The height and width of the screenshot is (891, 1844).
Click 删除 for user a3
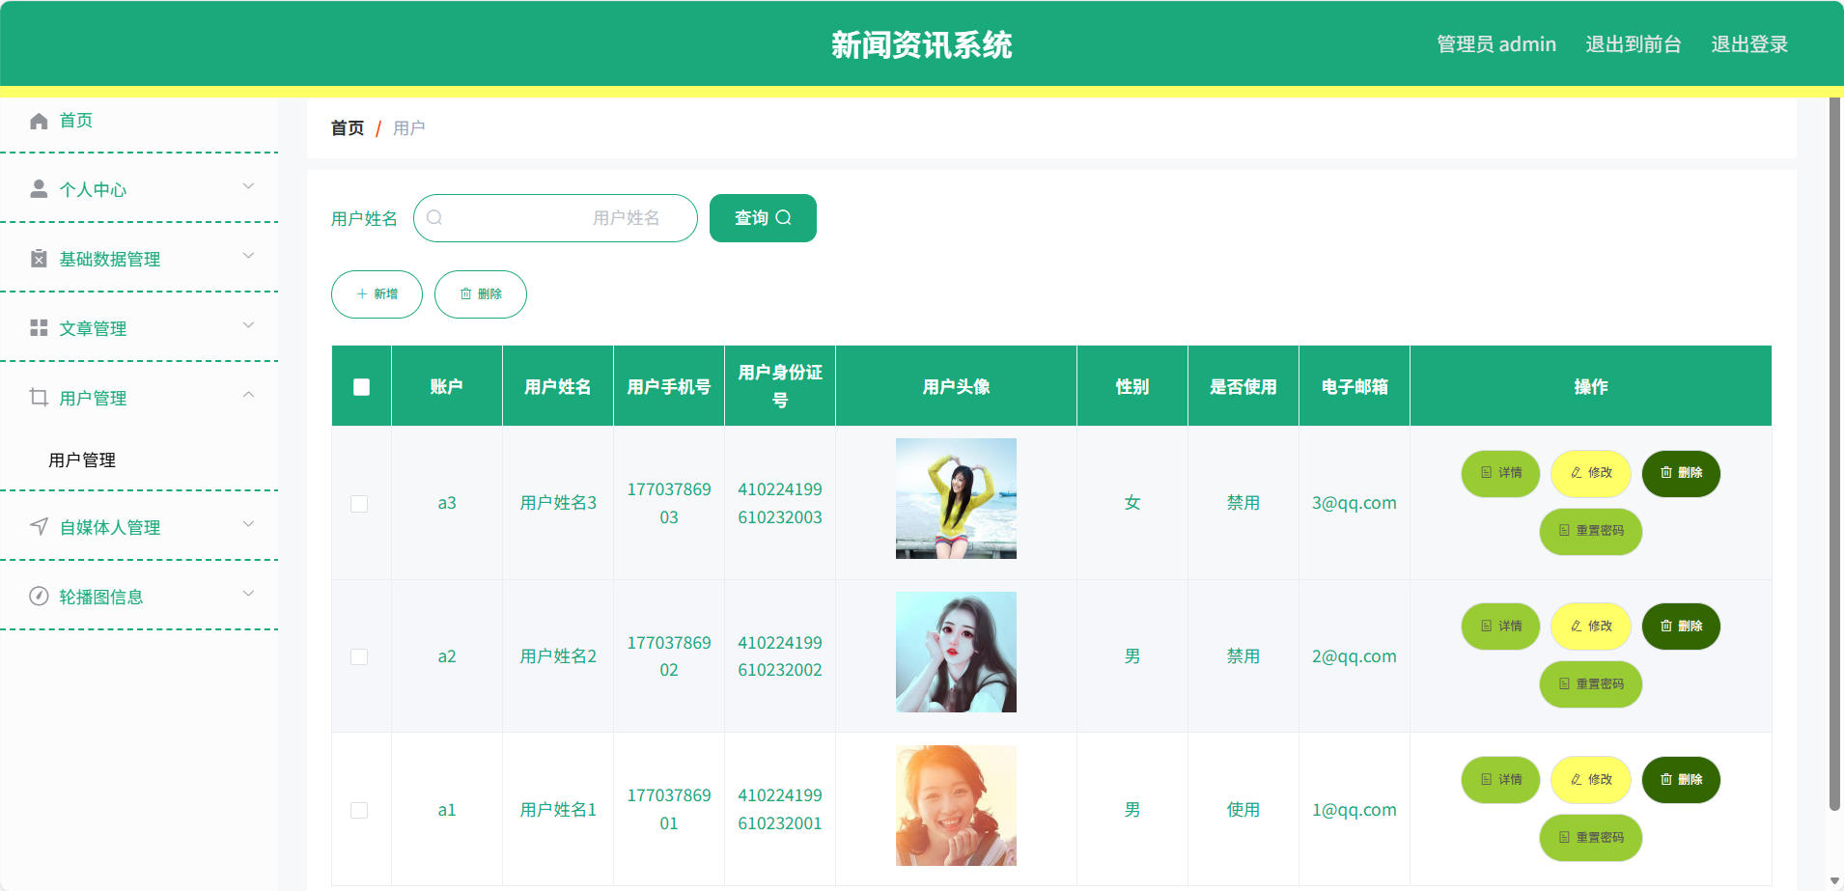(1681, 473)
